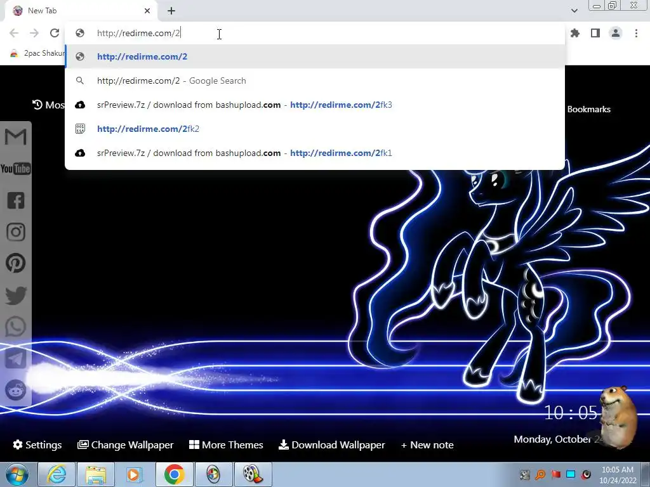Image resolution: width=650 pixels, height=487 pixels.
Task: Click the system tray red flag icon
Action: [x=555, y=474]
